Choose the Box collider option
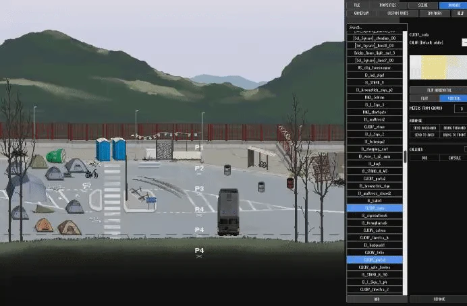This screenshot has width=467, height=306. (x=424, y=158)
